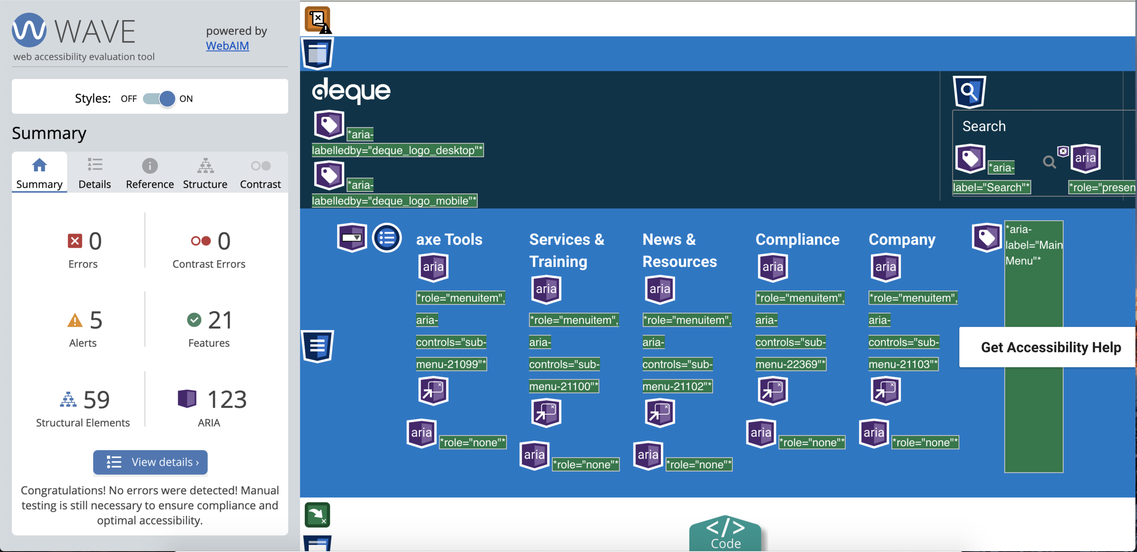Expand the Company menu item
The height and width of the screenshot is (552, 1137).
[x=901, y=240]
